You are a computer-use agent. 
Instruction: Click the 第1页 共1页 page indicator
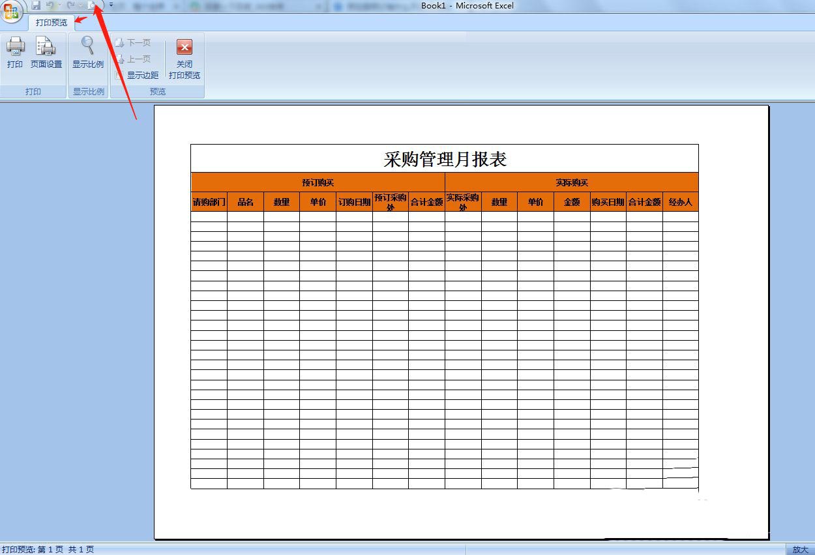coord(65,549)
